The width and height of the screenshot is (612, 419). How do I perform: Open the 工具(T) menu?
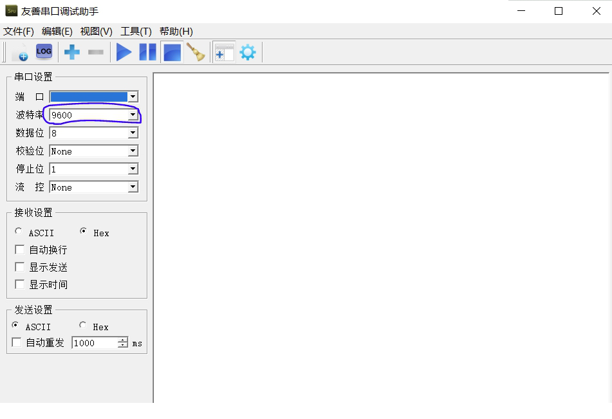136,32
